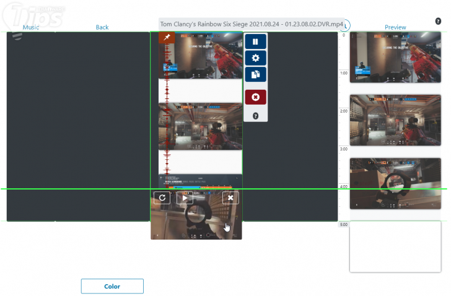Select the second preview thumbnail of the corridor
The height and width of the screenshot is (296, 451).
click(x=395, y=120)
